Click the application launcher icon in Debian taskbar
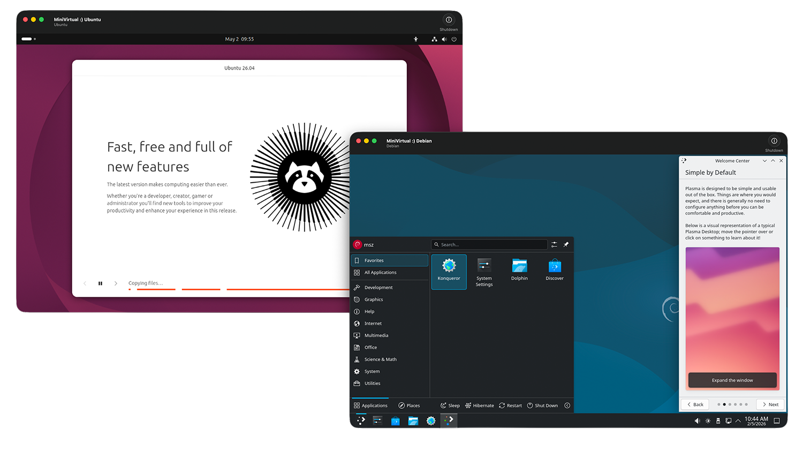The image size is (803, 450). coord(361,421)
